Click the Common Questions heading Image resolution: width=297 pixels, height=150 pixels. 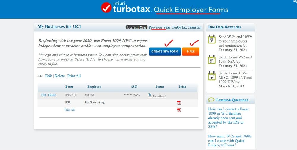232,100
